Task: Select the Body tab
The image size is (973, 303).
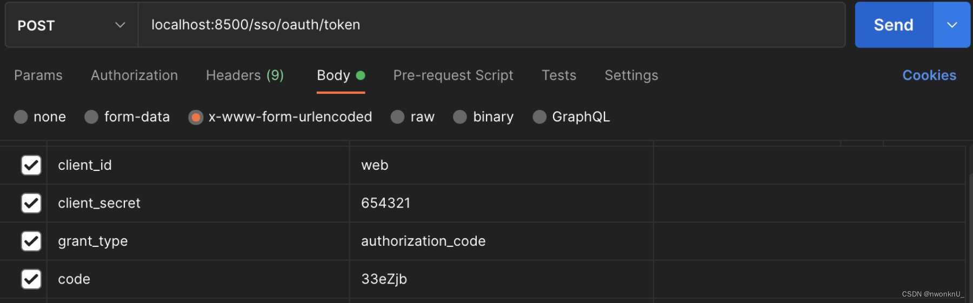Action: pos(341,75)
